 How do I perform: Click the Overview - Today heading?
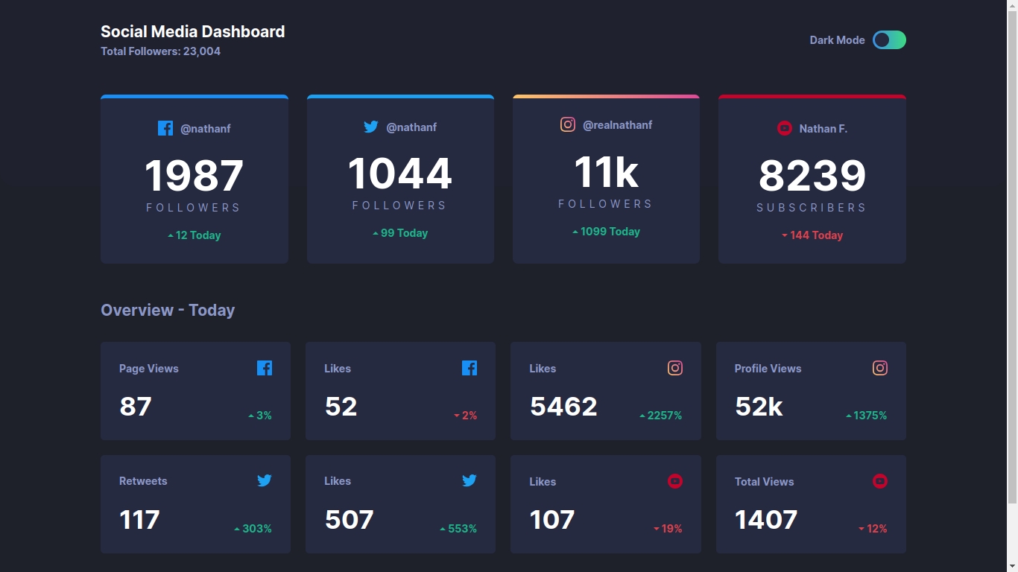(168, 310)
